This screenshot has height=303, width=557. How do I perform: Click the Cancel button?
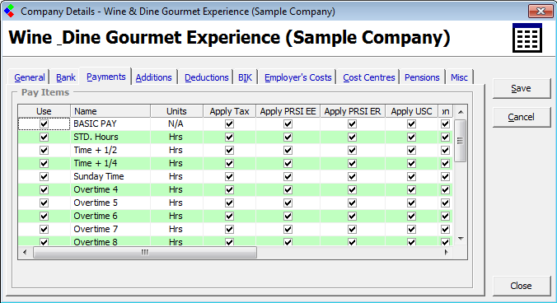click(x=521, y=117)
